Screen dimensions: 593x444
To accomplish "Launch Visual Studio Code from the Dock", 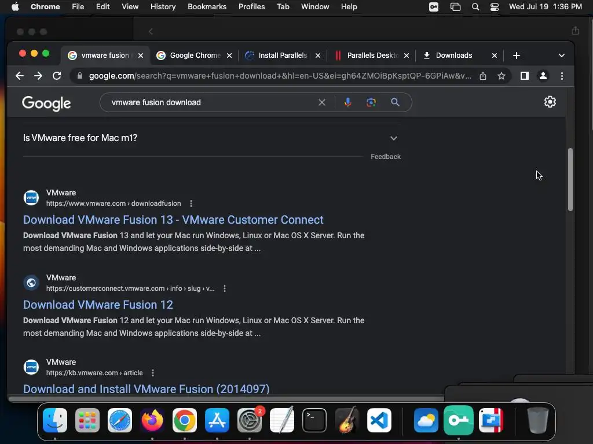I will pos(379,420).
